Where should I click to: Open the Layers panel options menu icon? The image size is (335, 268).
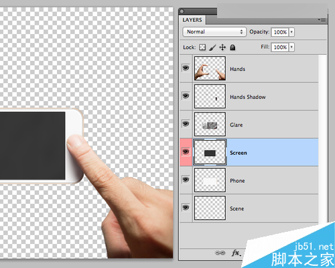click(x=322, y=20)
